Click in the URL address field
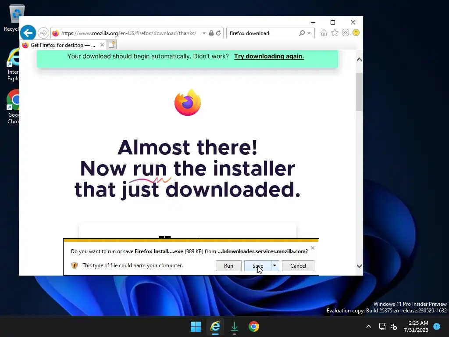This screenshot has height=337, width=449. click(x=129, y=33)
